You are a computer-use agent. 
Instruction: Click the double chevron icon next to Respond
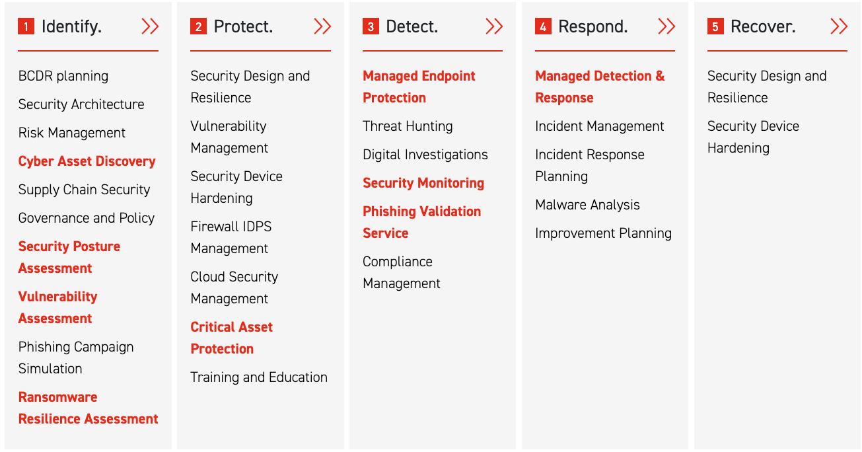click(x=666, y=26)
